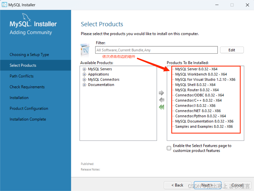The width and height of the screenshot is (254, 191).
Task: Select Connector/Python 8.0.32 - X64
Action: [200, 116]
